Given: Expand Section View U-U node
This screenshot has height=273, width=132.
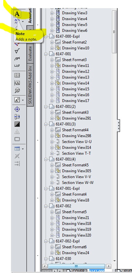Looking at the screenshot, I should [x=52, y=142].
